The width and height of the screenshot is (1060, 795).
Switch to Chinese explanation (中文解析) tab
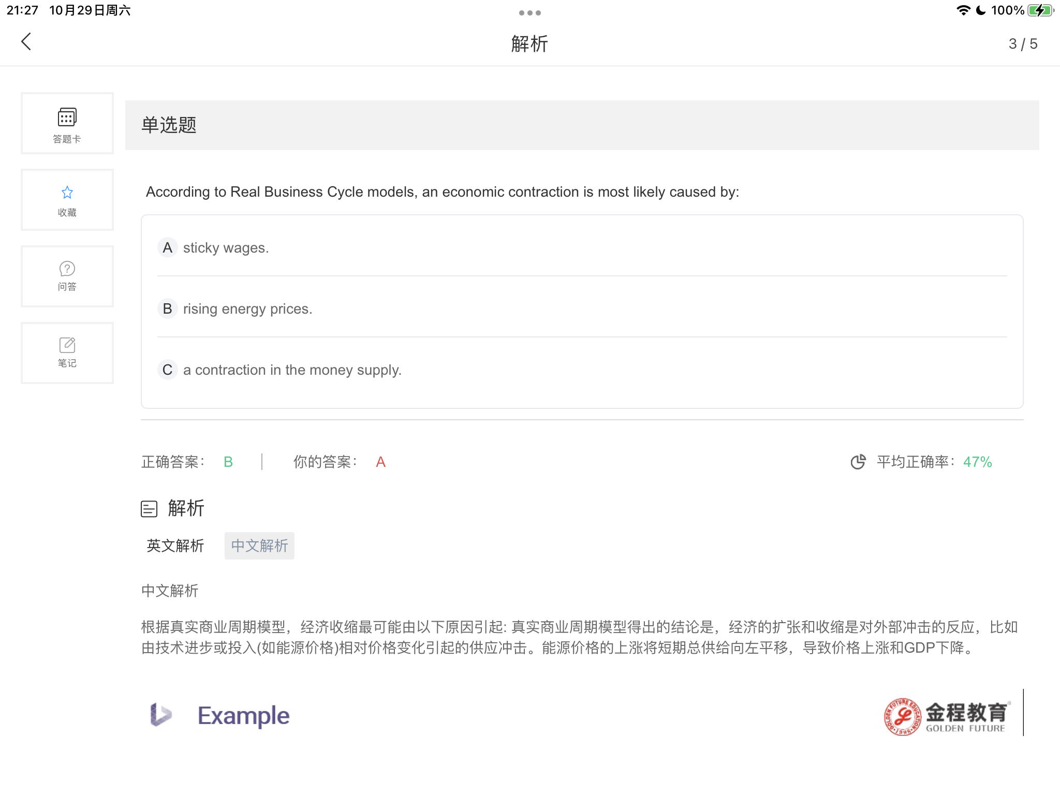(x=259, y=546)
